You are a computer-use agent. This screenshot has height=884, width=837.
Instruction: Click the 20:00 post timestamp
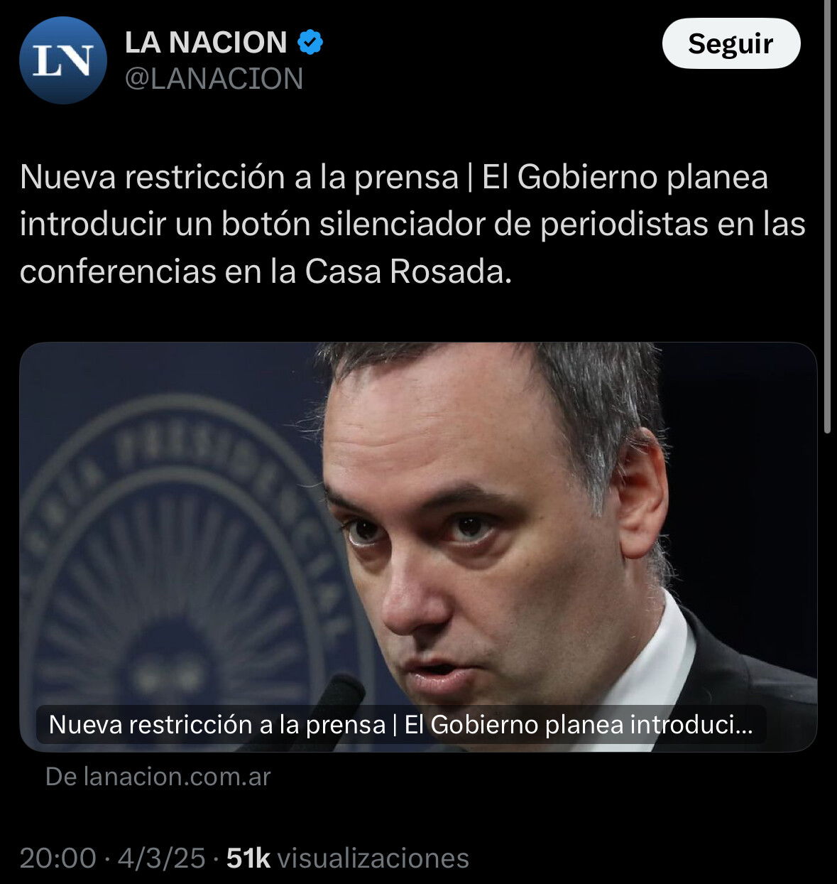tap(58, 858)
